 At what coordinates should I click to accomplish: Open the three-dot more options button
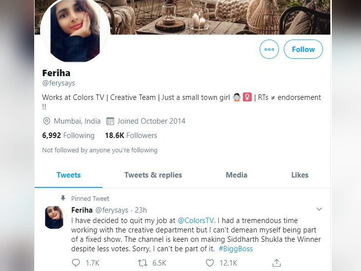click(269, 49)
